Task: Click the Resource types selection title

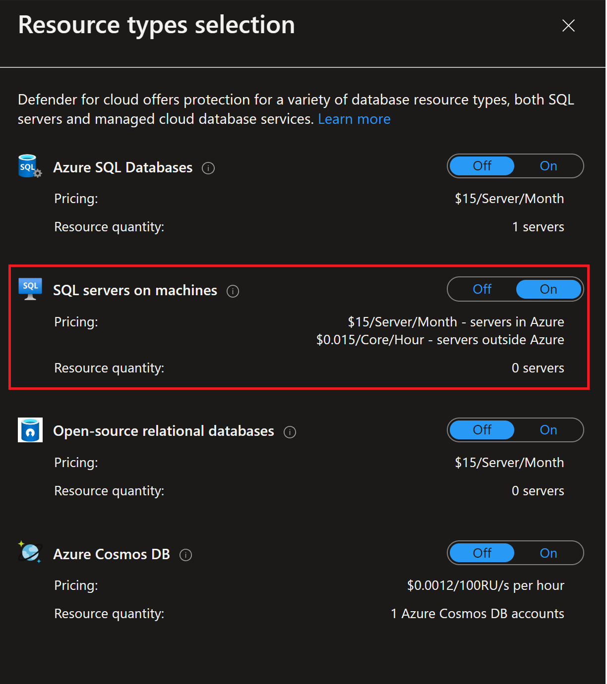Action: tap(157, 26)
